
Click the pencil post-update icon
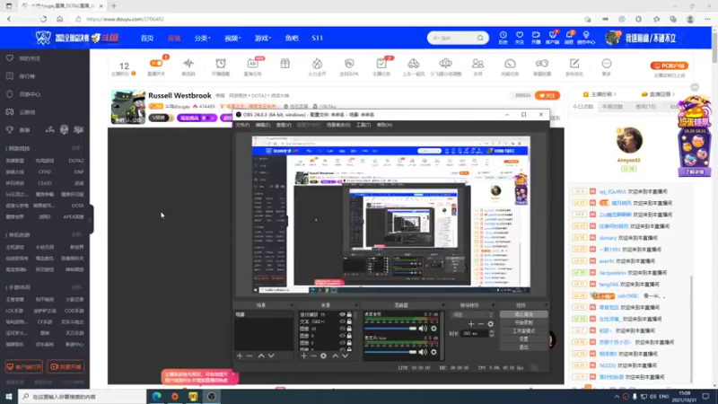(x=574, y=64)
